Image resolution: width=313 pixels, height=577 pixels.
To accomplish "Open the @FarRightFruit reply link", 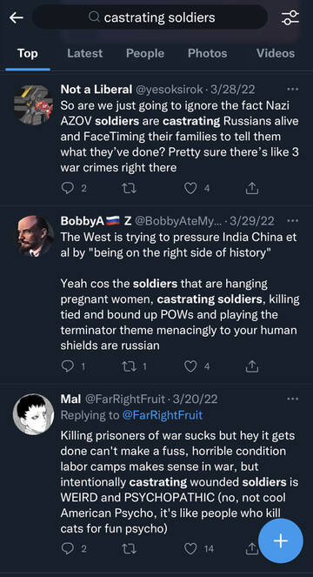I will click(163, 415).
